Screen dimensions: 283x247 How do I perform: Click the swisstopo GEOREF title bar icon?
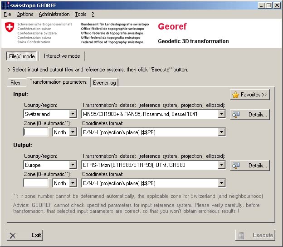pos(6,5)
